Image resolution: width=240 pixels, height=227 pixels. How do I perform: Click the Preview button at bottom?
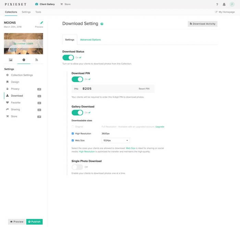point(17,222)
